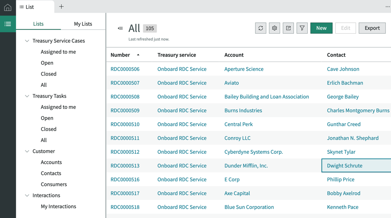Open the Burns Industries account
This screenshot has height=218, width=391.
(x=243, y=111)
